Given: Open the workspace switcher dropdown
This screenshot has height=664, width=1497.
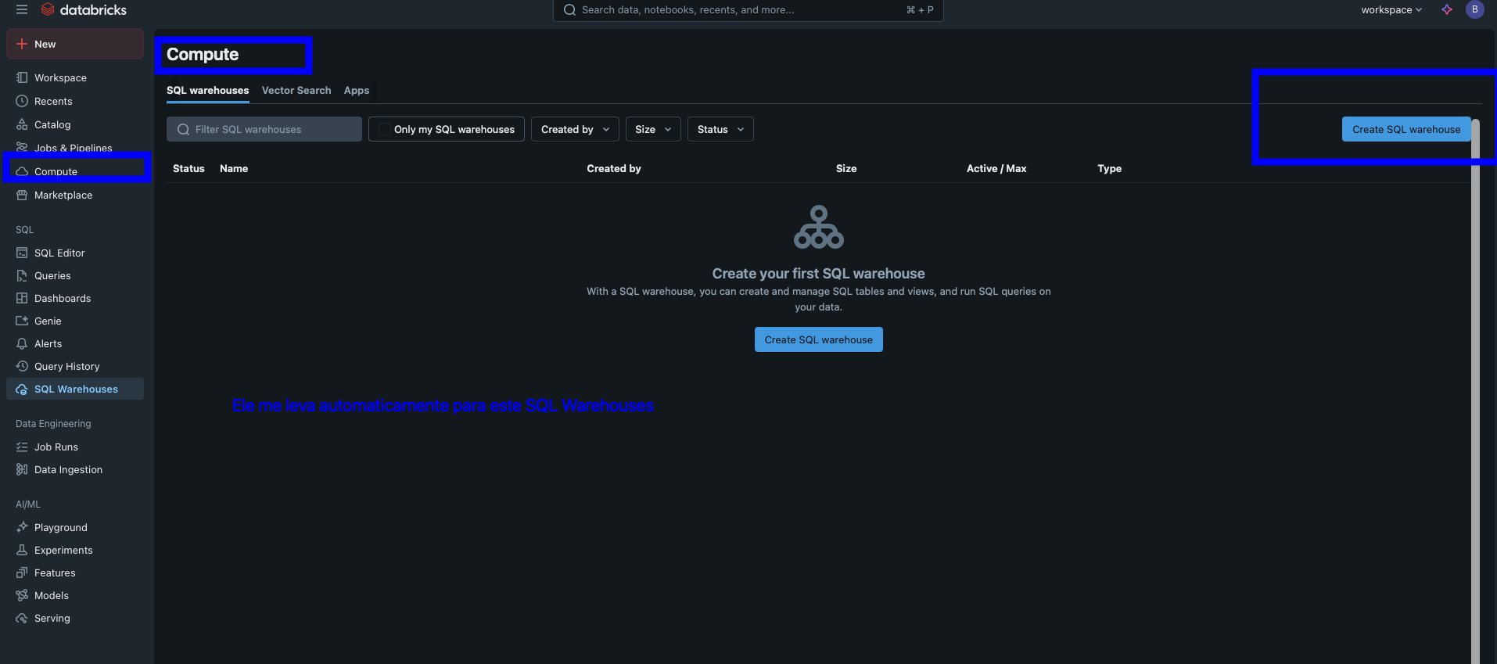Looking at the screenshot, I should pyautogui.click(x=1391, y=9).
